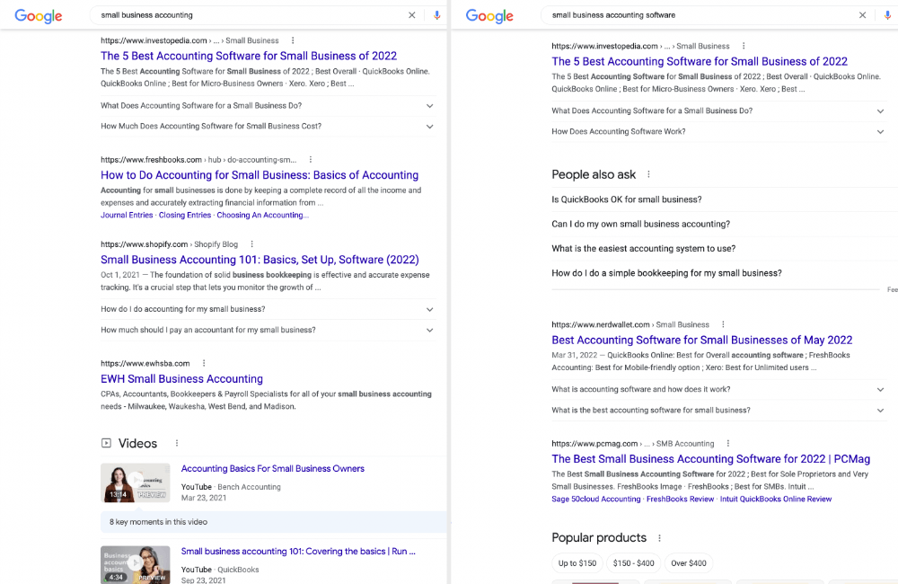Expand 'How do I do accounting for my small business?'
Screen dimensions: 898x584
(x=268, y=309)
